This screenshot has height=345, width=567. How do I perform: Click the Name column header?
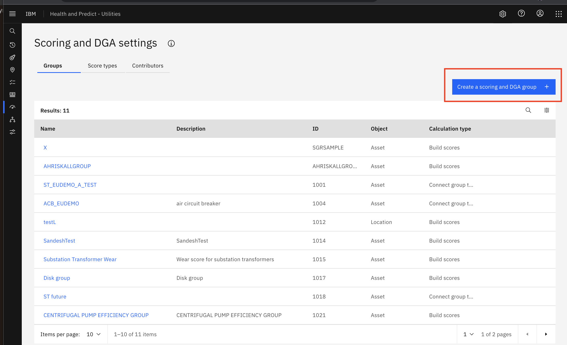click(48, 129)
